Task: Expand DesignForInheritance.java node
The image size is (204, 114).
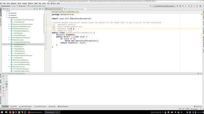Action: point(9,29)
